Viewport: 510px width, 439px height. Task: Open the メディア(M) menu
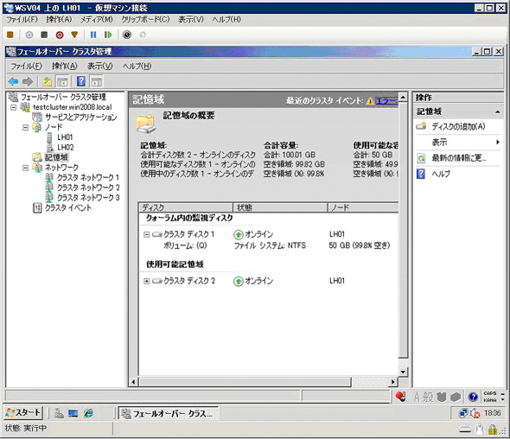[97, 19]
